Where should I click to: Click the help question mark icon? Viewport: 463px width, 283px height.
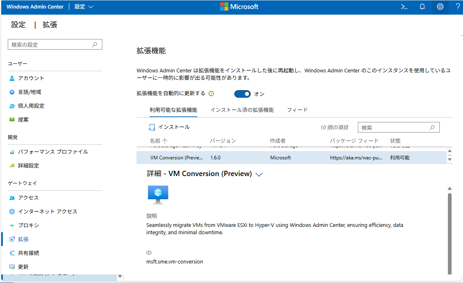click(x=457, y=7)
